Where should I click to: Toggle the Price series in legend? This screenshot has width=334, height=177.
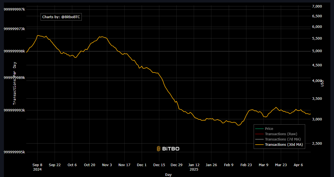point(264,129)
